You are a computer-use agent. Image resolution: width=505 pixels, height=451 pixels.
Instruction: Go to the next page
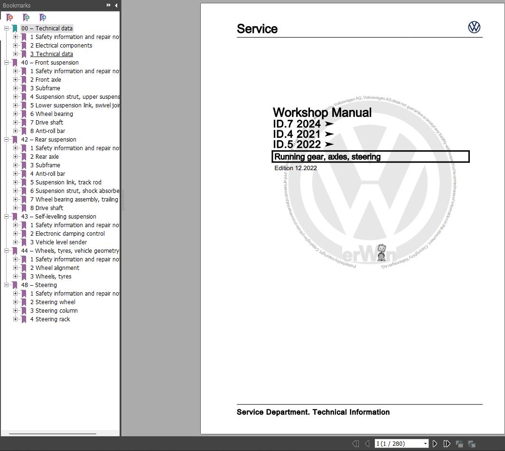tap(435, 443)
